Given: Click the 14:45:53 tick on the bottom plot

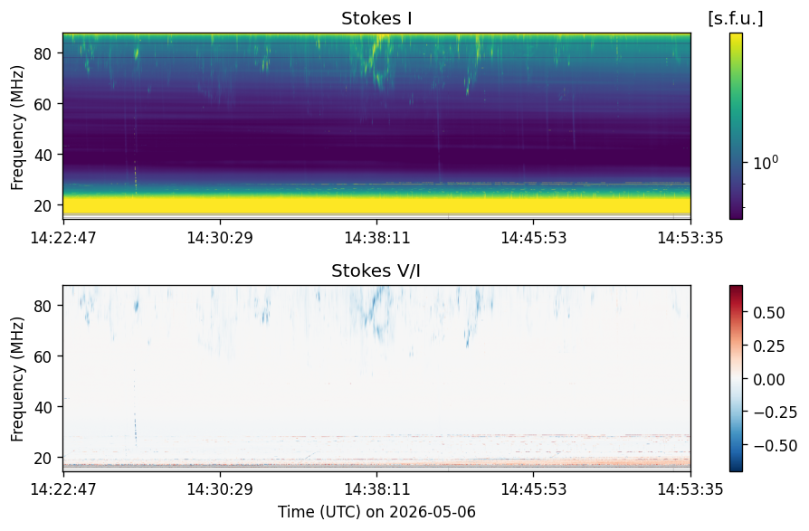Looking at the screenshot, I should [x=534, y=488].
